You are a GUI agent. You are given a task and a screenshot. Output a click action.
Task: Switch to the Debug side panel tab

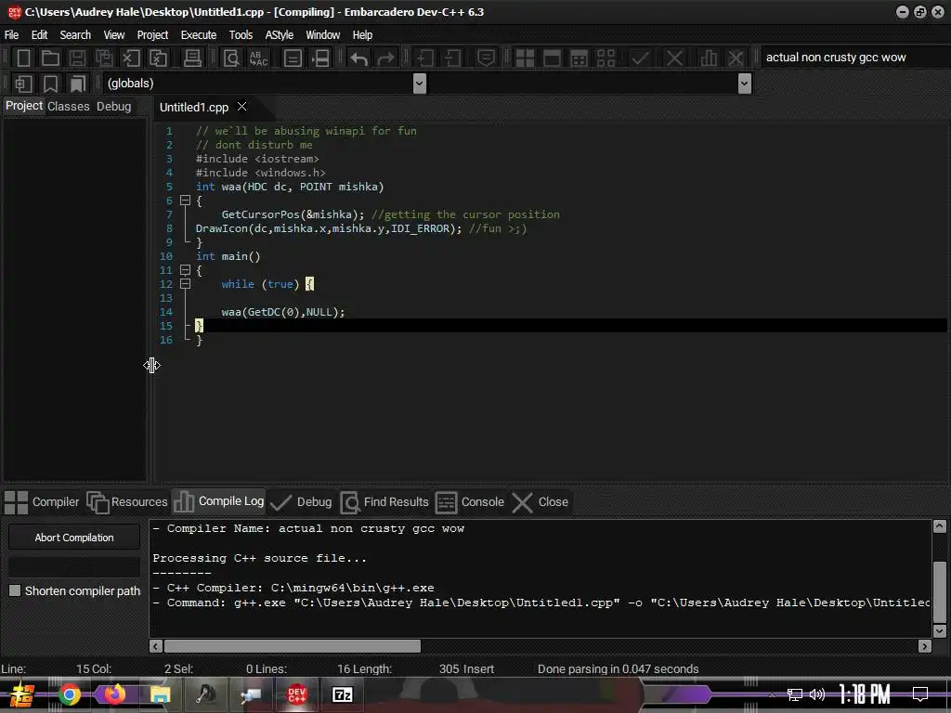point(113,106)
